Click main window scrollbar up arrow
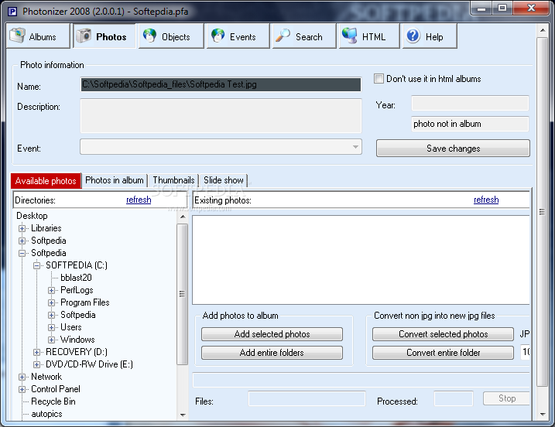 click(543, 30)
